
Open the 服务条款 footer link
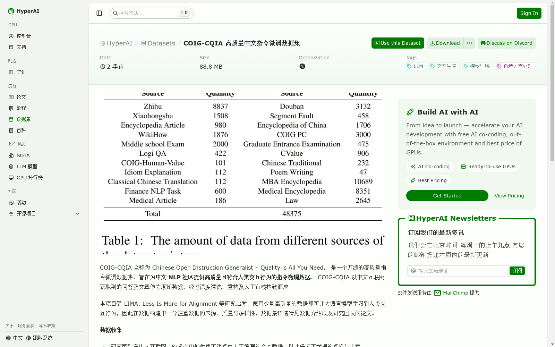click(x=26, y=326)
